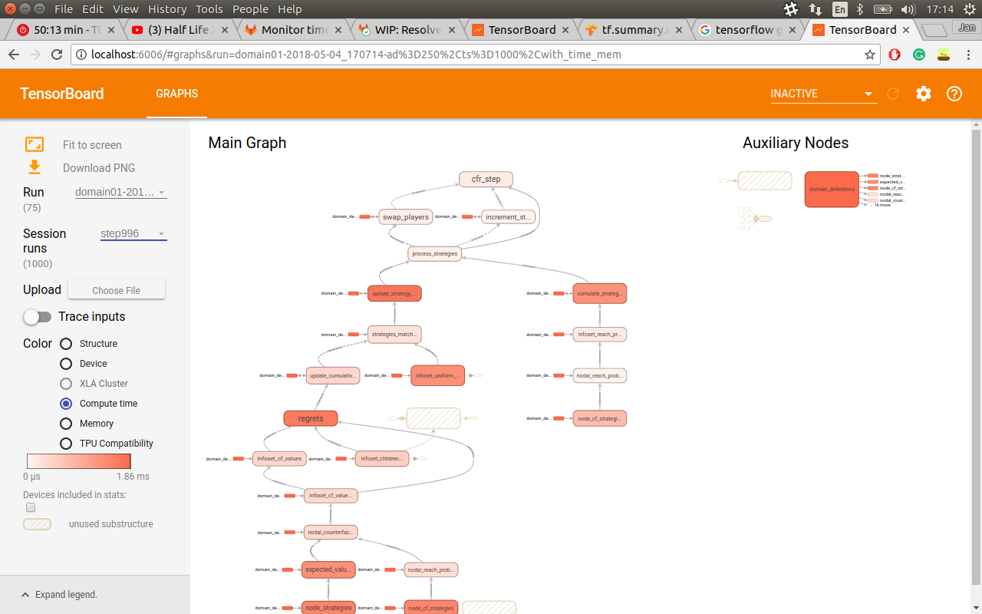Open the En keyboard layout indicator
The height and width of the screenshot is (614, 982).
point(840,9)
